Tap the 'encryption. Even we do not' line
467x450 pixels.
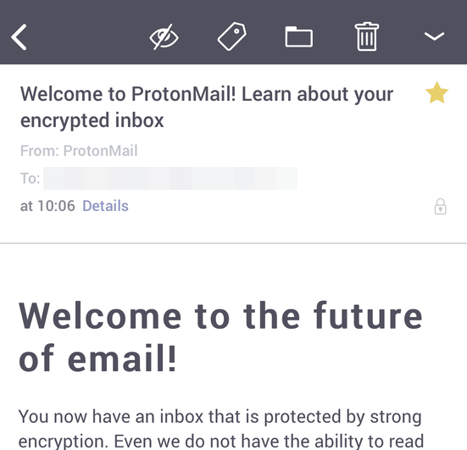[x=221, y=441]
